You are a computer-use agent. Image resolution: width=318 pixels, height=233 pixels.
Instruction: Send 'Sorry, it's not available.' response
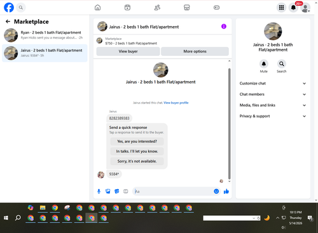pyautogui.click(x=137, y=161)
